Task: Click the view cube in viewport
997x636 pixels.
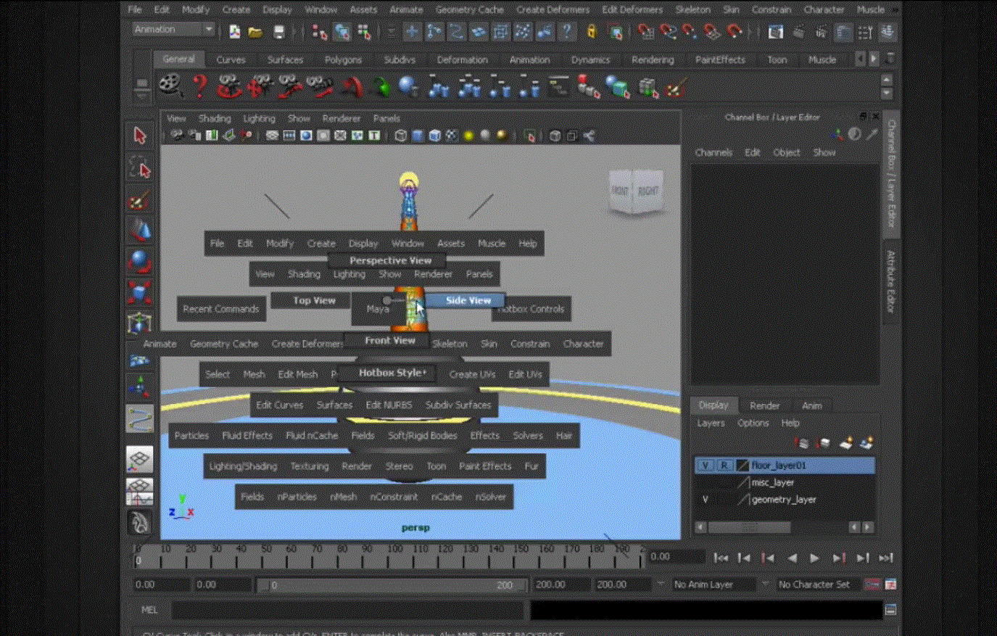Action: pos(635,191)
